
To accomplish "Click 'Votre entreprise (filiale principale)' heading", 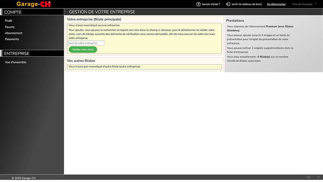I will pos(94,19).
